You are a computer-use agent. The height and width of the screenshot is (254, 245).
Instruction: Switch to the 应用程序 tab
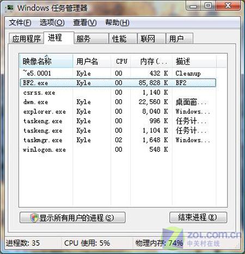[x=26, y=39]
